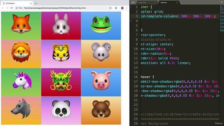Viewport: 224px width, 126px height.
Task: Click '#bbb' color value on line 12
Action: (x=174, y=58)
